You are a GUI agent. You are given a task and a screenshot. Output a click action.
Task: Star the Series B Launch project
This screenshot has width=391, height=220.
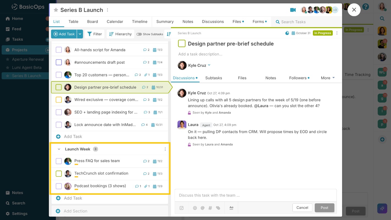point(56,10)
